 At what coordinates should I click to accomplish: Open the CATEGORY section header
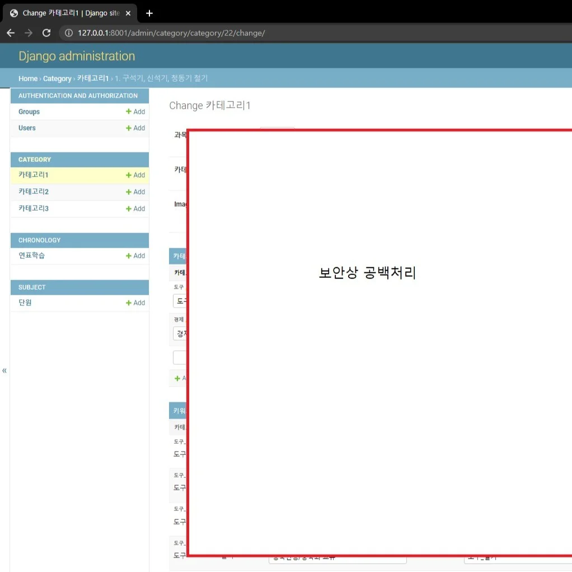tap(35, 160)
